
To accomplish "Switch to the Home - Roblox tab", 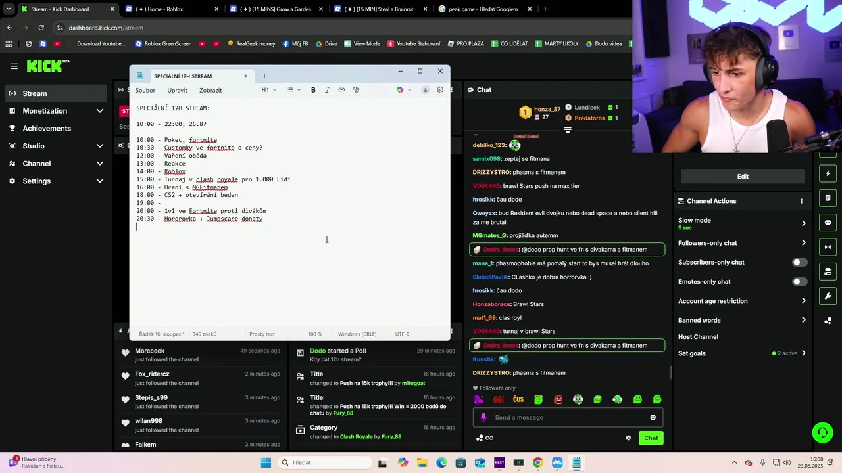I will click(x=172, y=9).
